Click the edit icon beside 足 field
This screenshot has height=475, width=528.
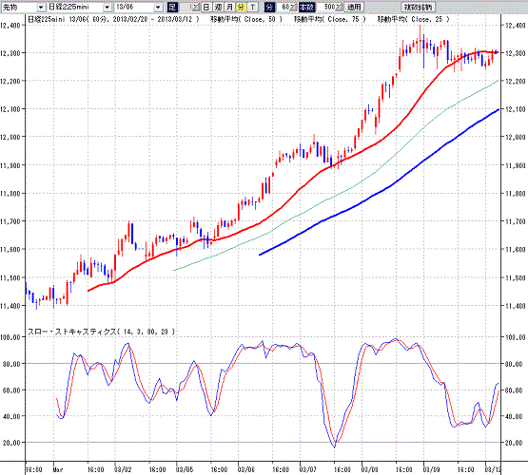pos(196,7)
